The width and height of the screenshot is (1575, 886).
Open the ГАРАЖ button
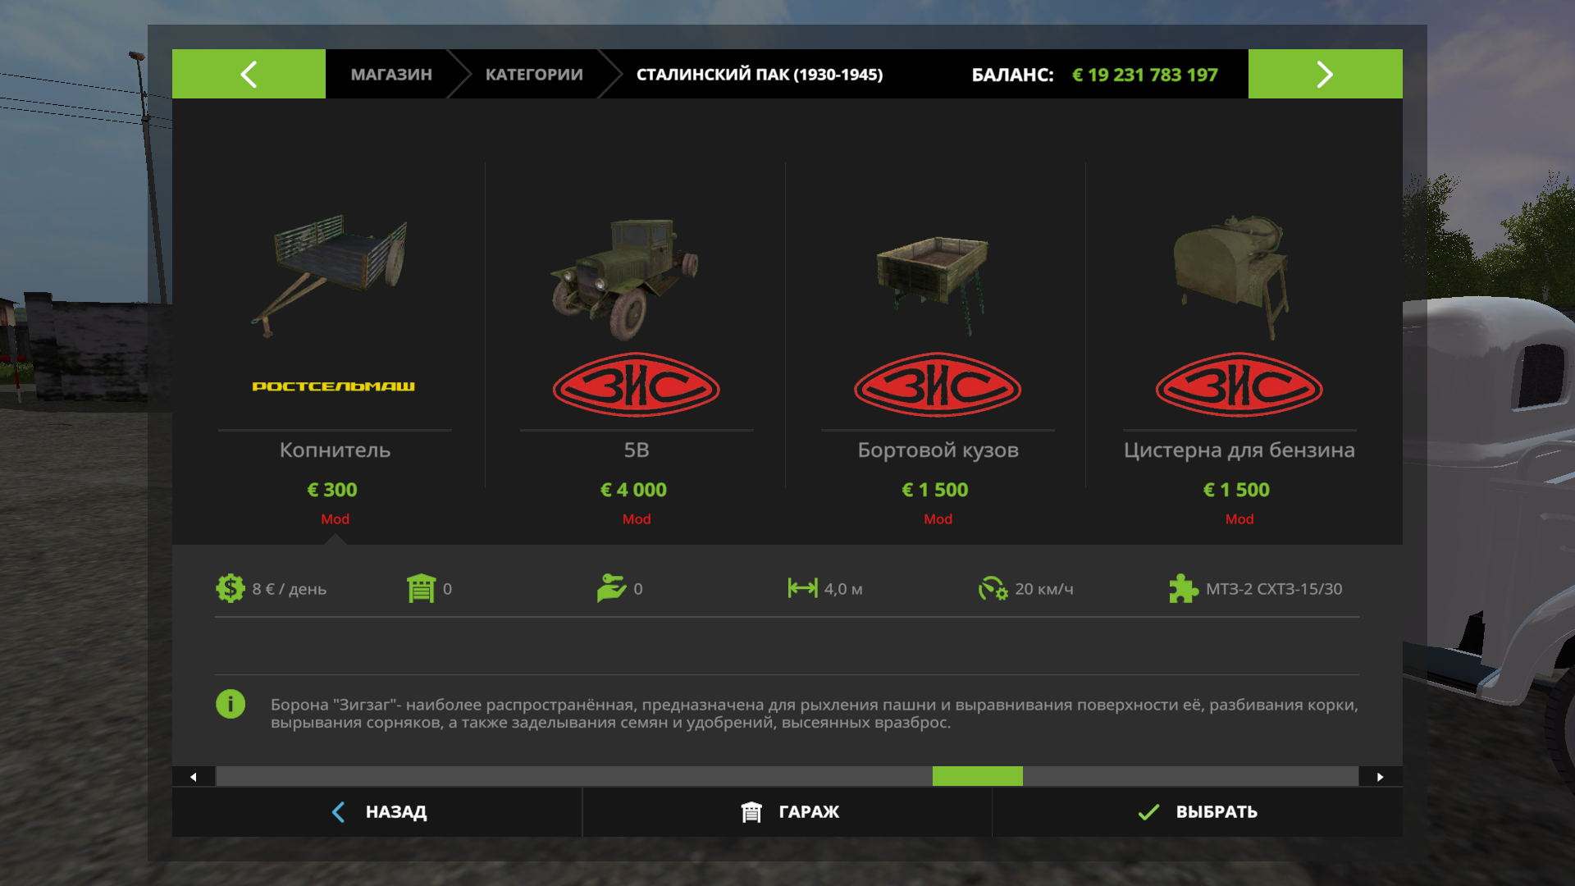coord(787,811)
